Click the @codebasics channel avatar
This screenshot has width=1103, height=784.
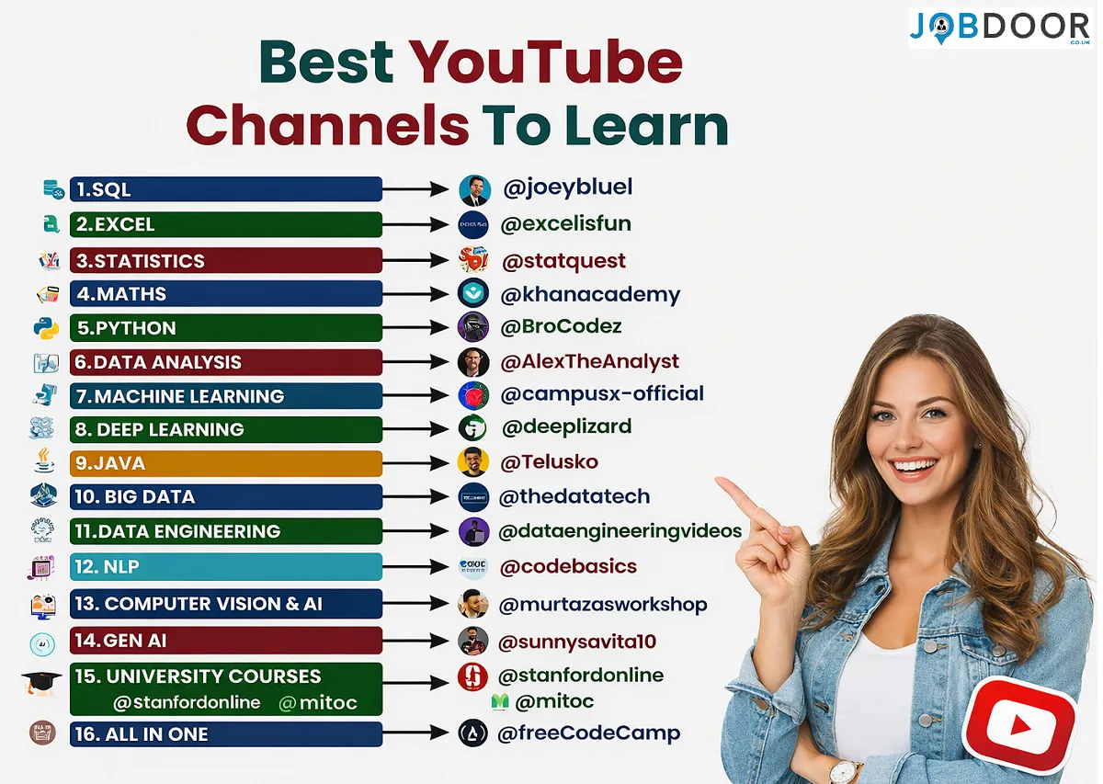coord(472,567)
